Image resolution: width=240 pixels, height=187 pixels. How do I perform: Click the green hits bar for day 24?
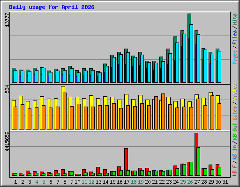(x=175, y=40)
